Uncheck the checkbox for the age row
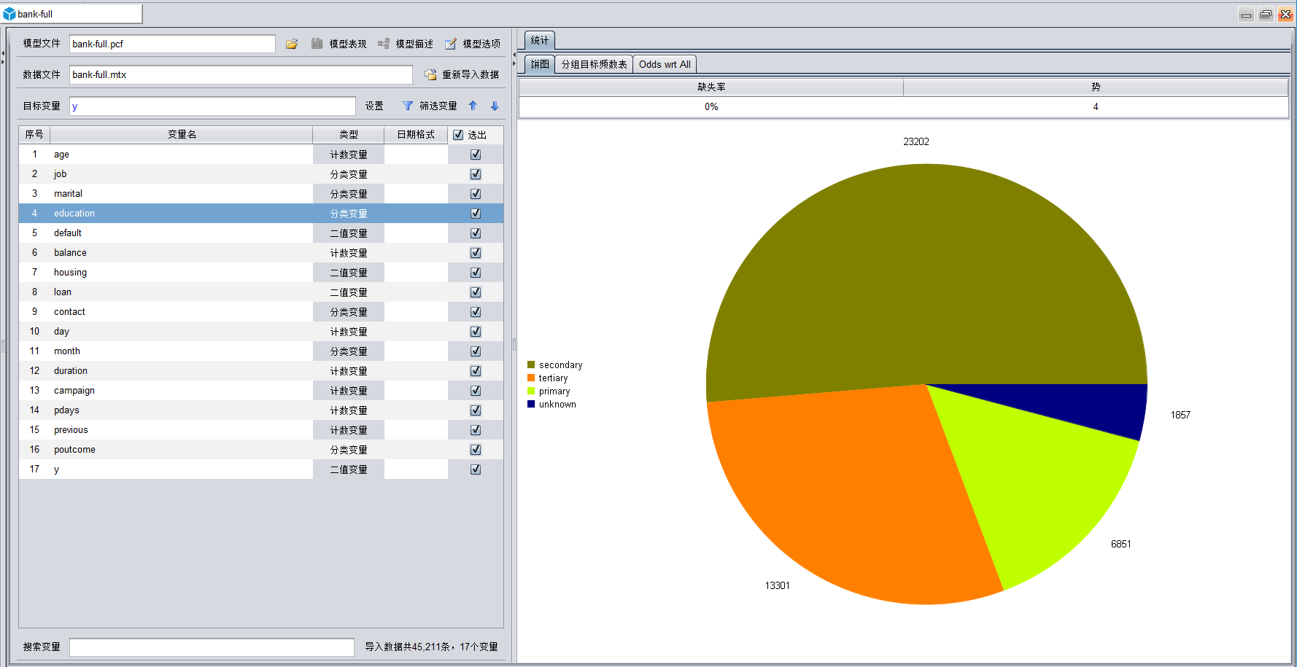This screenshot has width=1297, height=667. point(476,155)
